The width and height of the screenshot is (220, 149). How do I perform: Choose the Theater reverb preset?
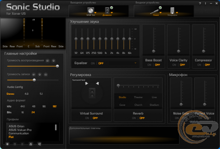138,97
